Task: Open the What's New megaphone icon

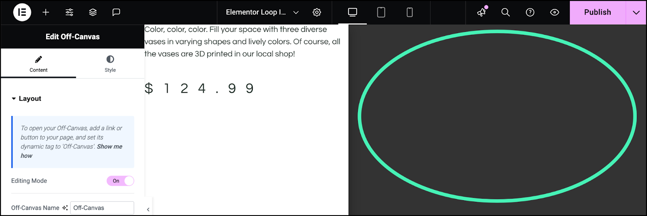Action: [482, 12]
